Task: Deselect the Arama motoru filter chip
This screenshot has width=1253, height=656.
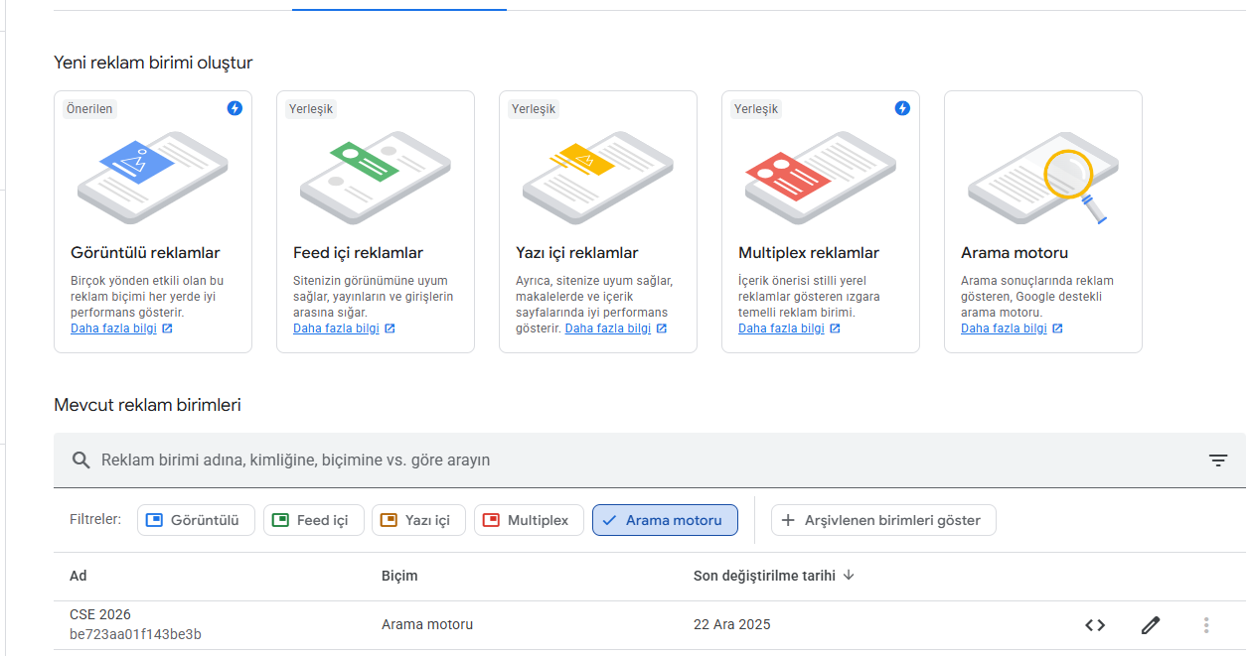Action: [665, 520]
